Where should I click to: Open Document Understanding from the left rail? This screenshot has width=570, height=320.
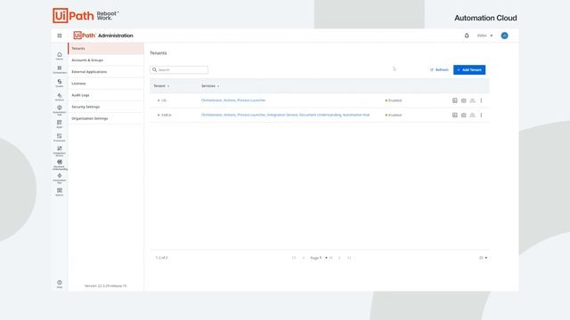coord(60,164)
